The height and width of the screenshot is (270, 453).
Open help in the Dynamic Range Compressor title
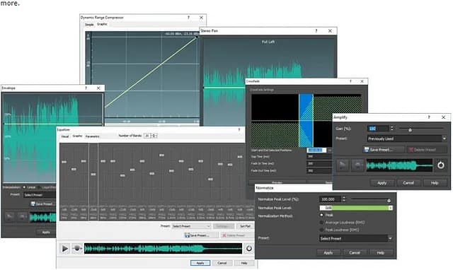(x=189, y=18)
